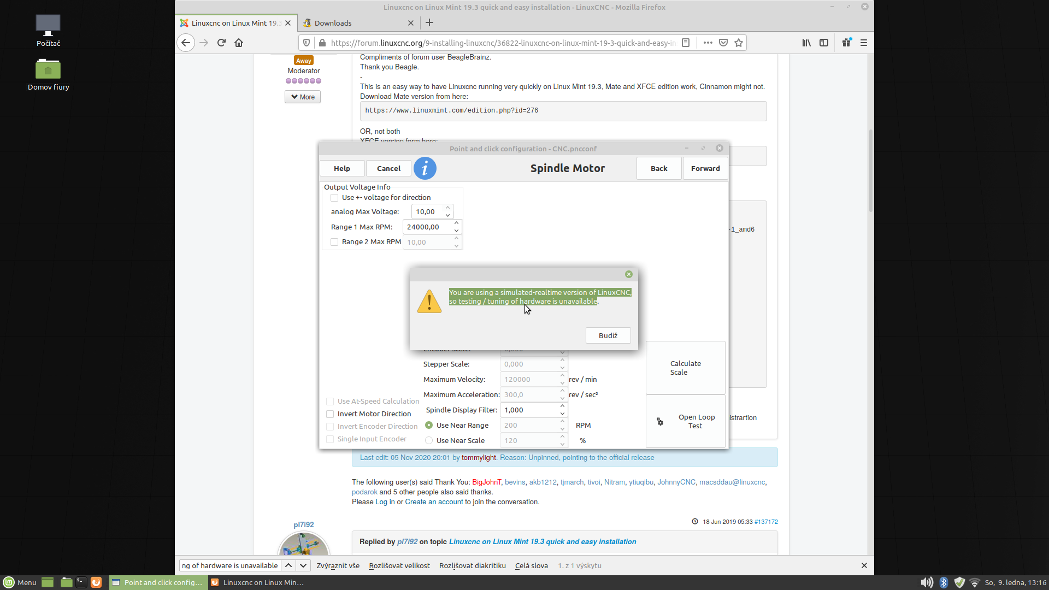Image resolution: width=1049 pixels, height=590 pixels.
Task: Open Firefox library icon
Action: click(x=806, y=43)
